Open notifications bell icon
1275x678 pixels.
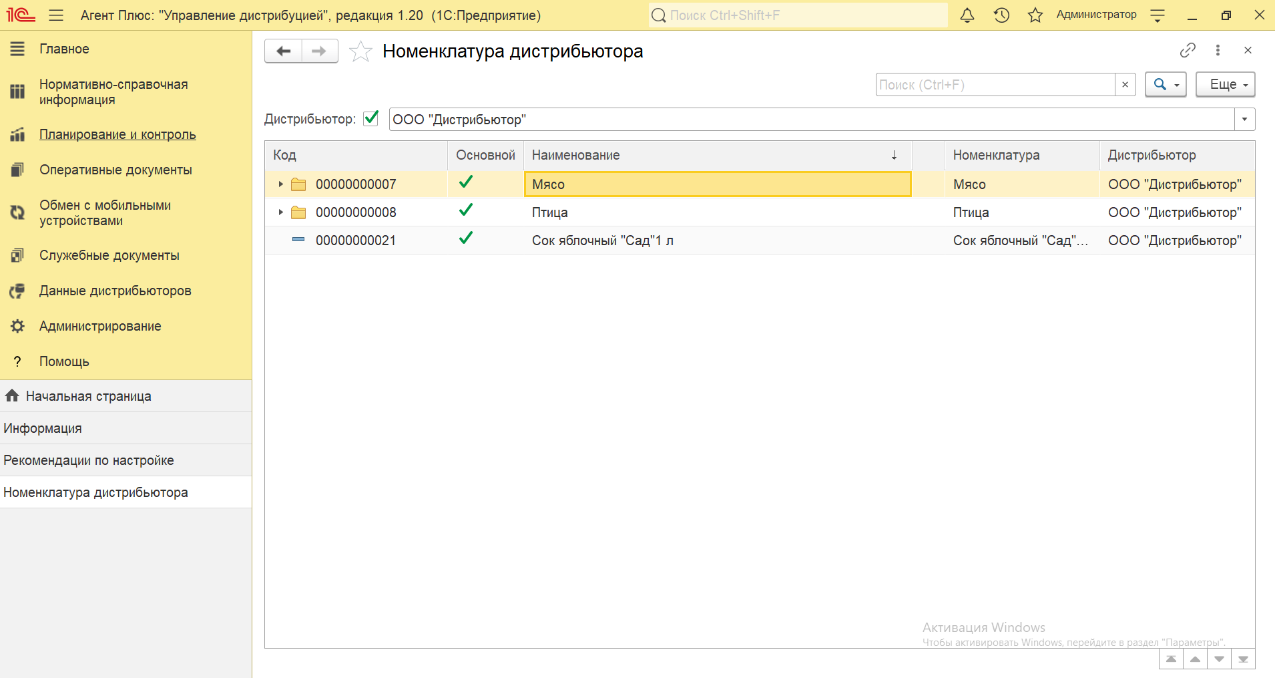[x=967, y=15]
